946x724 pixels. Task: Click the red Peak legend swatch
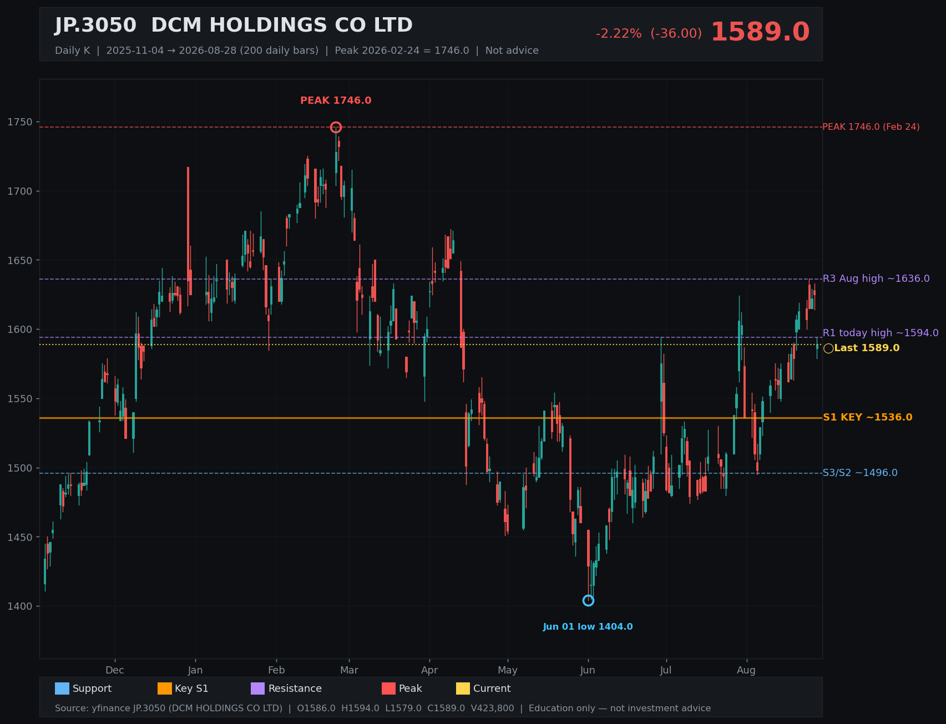coord(389,688)
